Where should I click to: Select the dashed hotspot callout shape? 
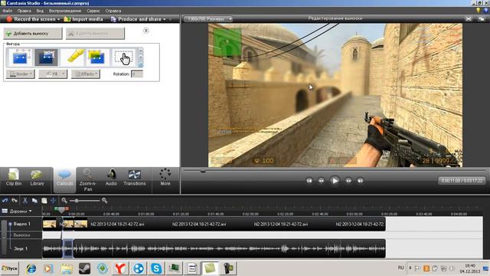pyautogui.click(x=123, y=58)
